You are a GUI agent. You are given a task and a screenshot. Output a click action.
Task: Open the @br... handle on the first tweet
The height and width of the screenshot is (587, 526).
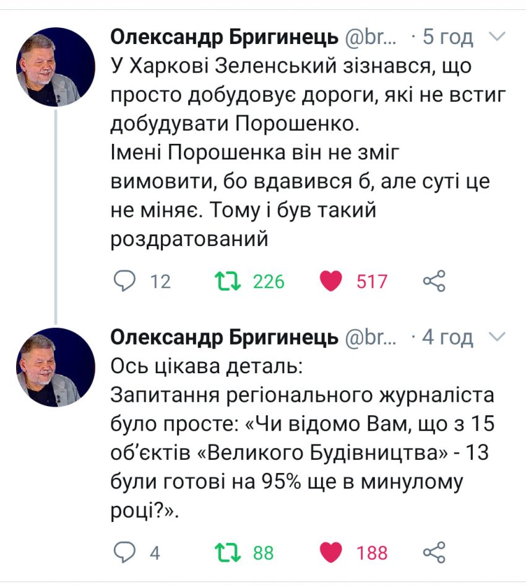[x=371, y=37]
